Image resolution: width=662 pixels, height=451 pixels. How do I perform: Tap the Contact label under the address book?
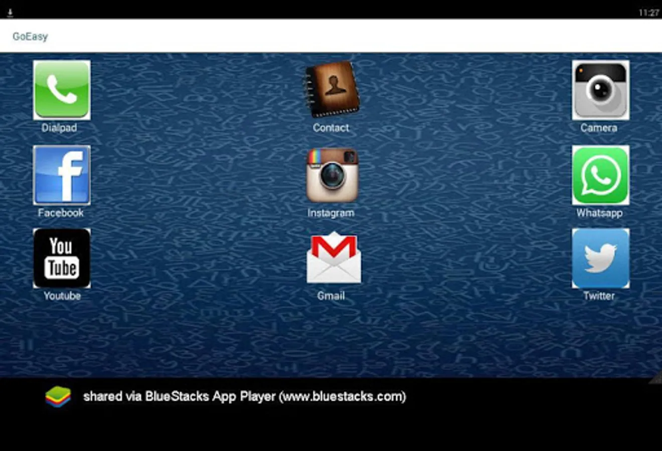[330, 127]
